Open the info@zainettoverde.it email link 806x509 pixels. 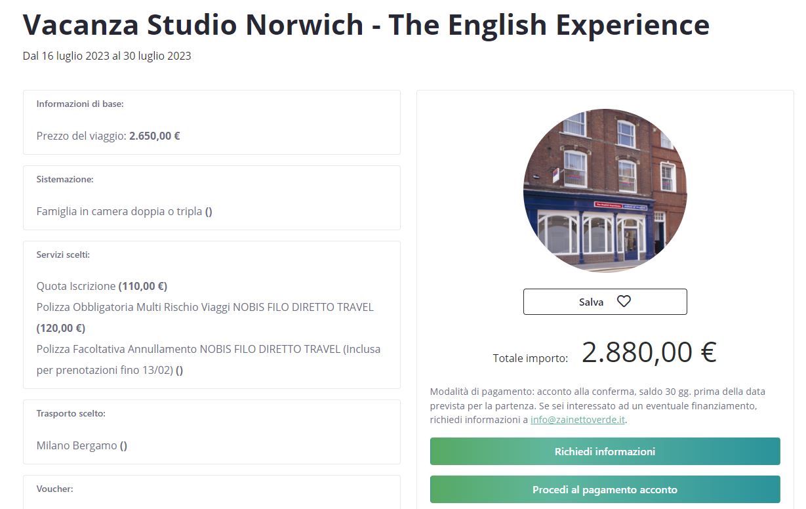pyautogui.click(x=577, y=420)
